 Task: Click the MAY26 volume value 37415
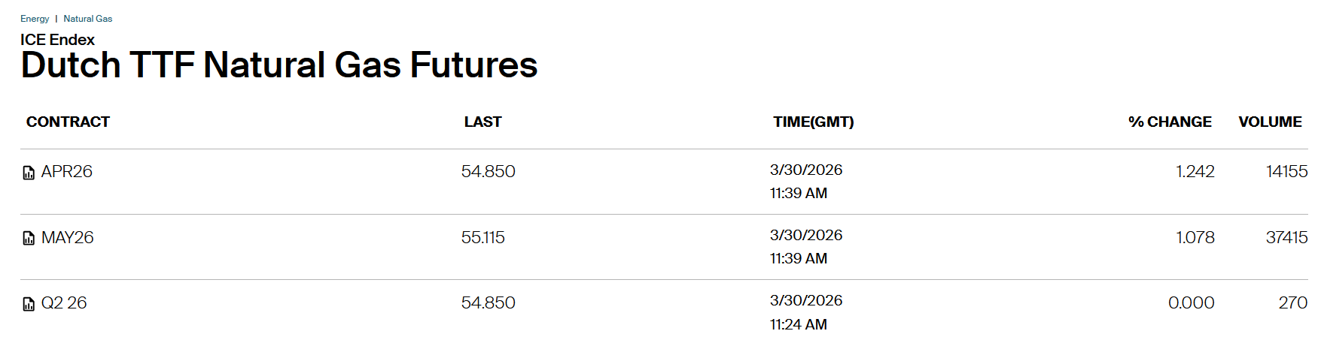click(x=1286, y=238)
